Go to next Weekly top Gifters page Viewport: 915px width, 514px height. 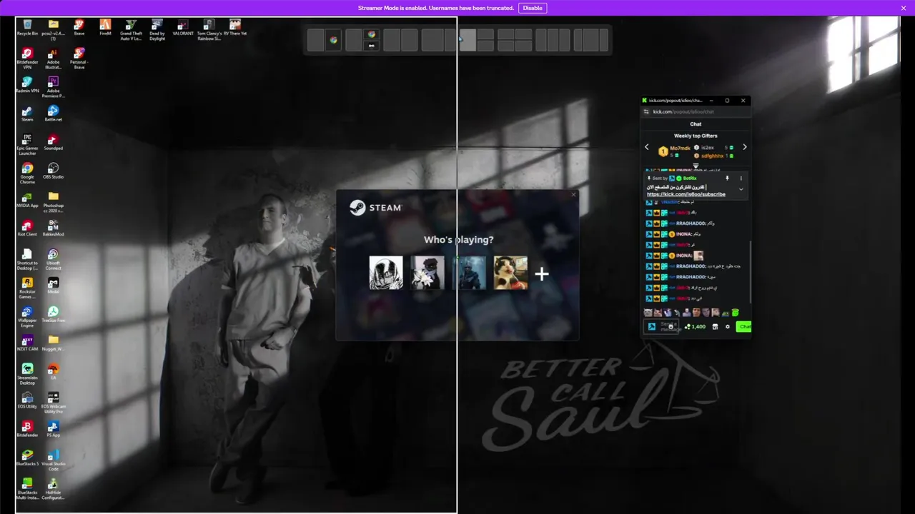[x=744, y=147]
